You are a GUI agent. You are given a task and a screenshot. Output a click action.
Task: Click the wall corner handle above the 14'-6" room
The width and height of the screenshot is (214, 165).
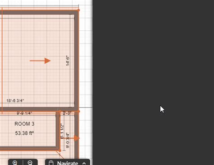pyautogui.click(x=79, y=10)
